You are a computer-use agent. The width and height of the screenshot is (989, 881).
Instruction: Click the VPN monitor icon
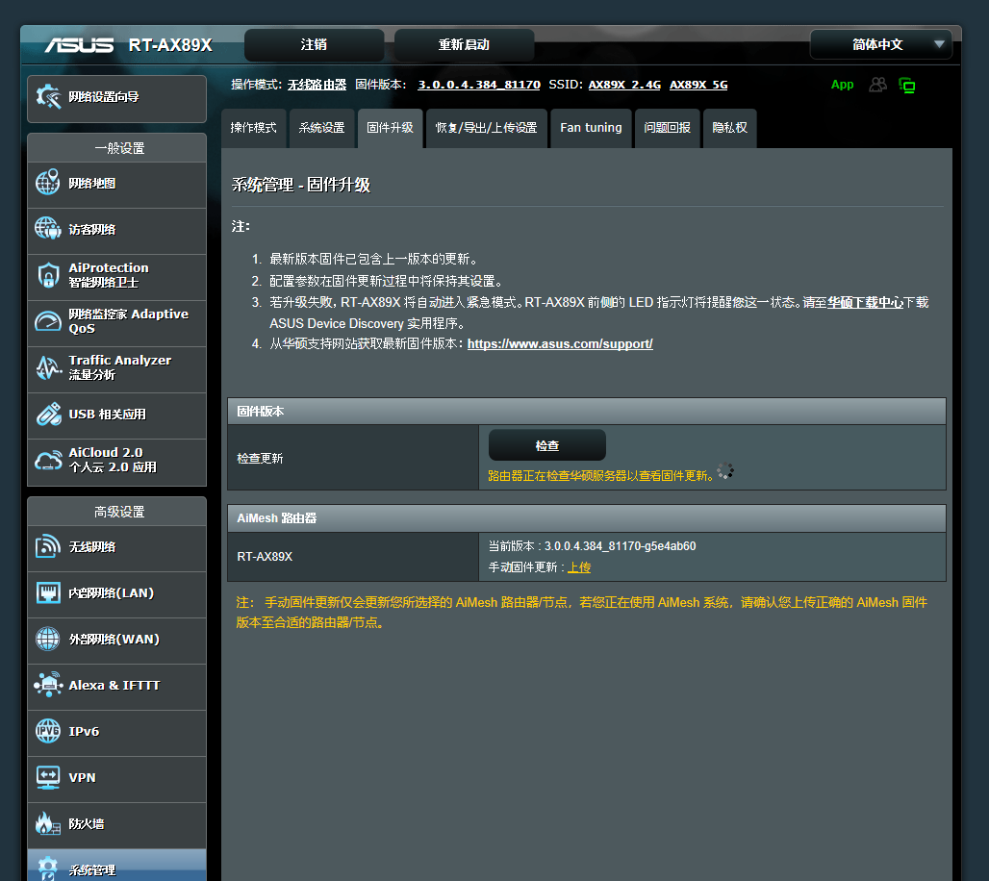(48, 777)
